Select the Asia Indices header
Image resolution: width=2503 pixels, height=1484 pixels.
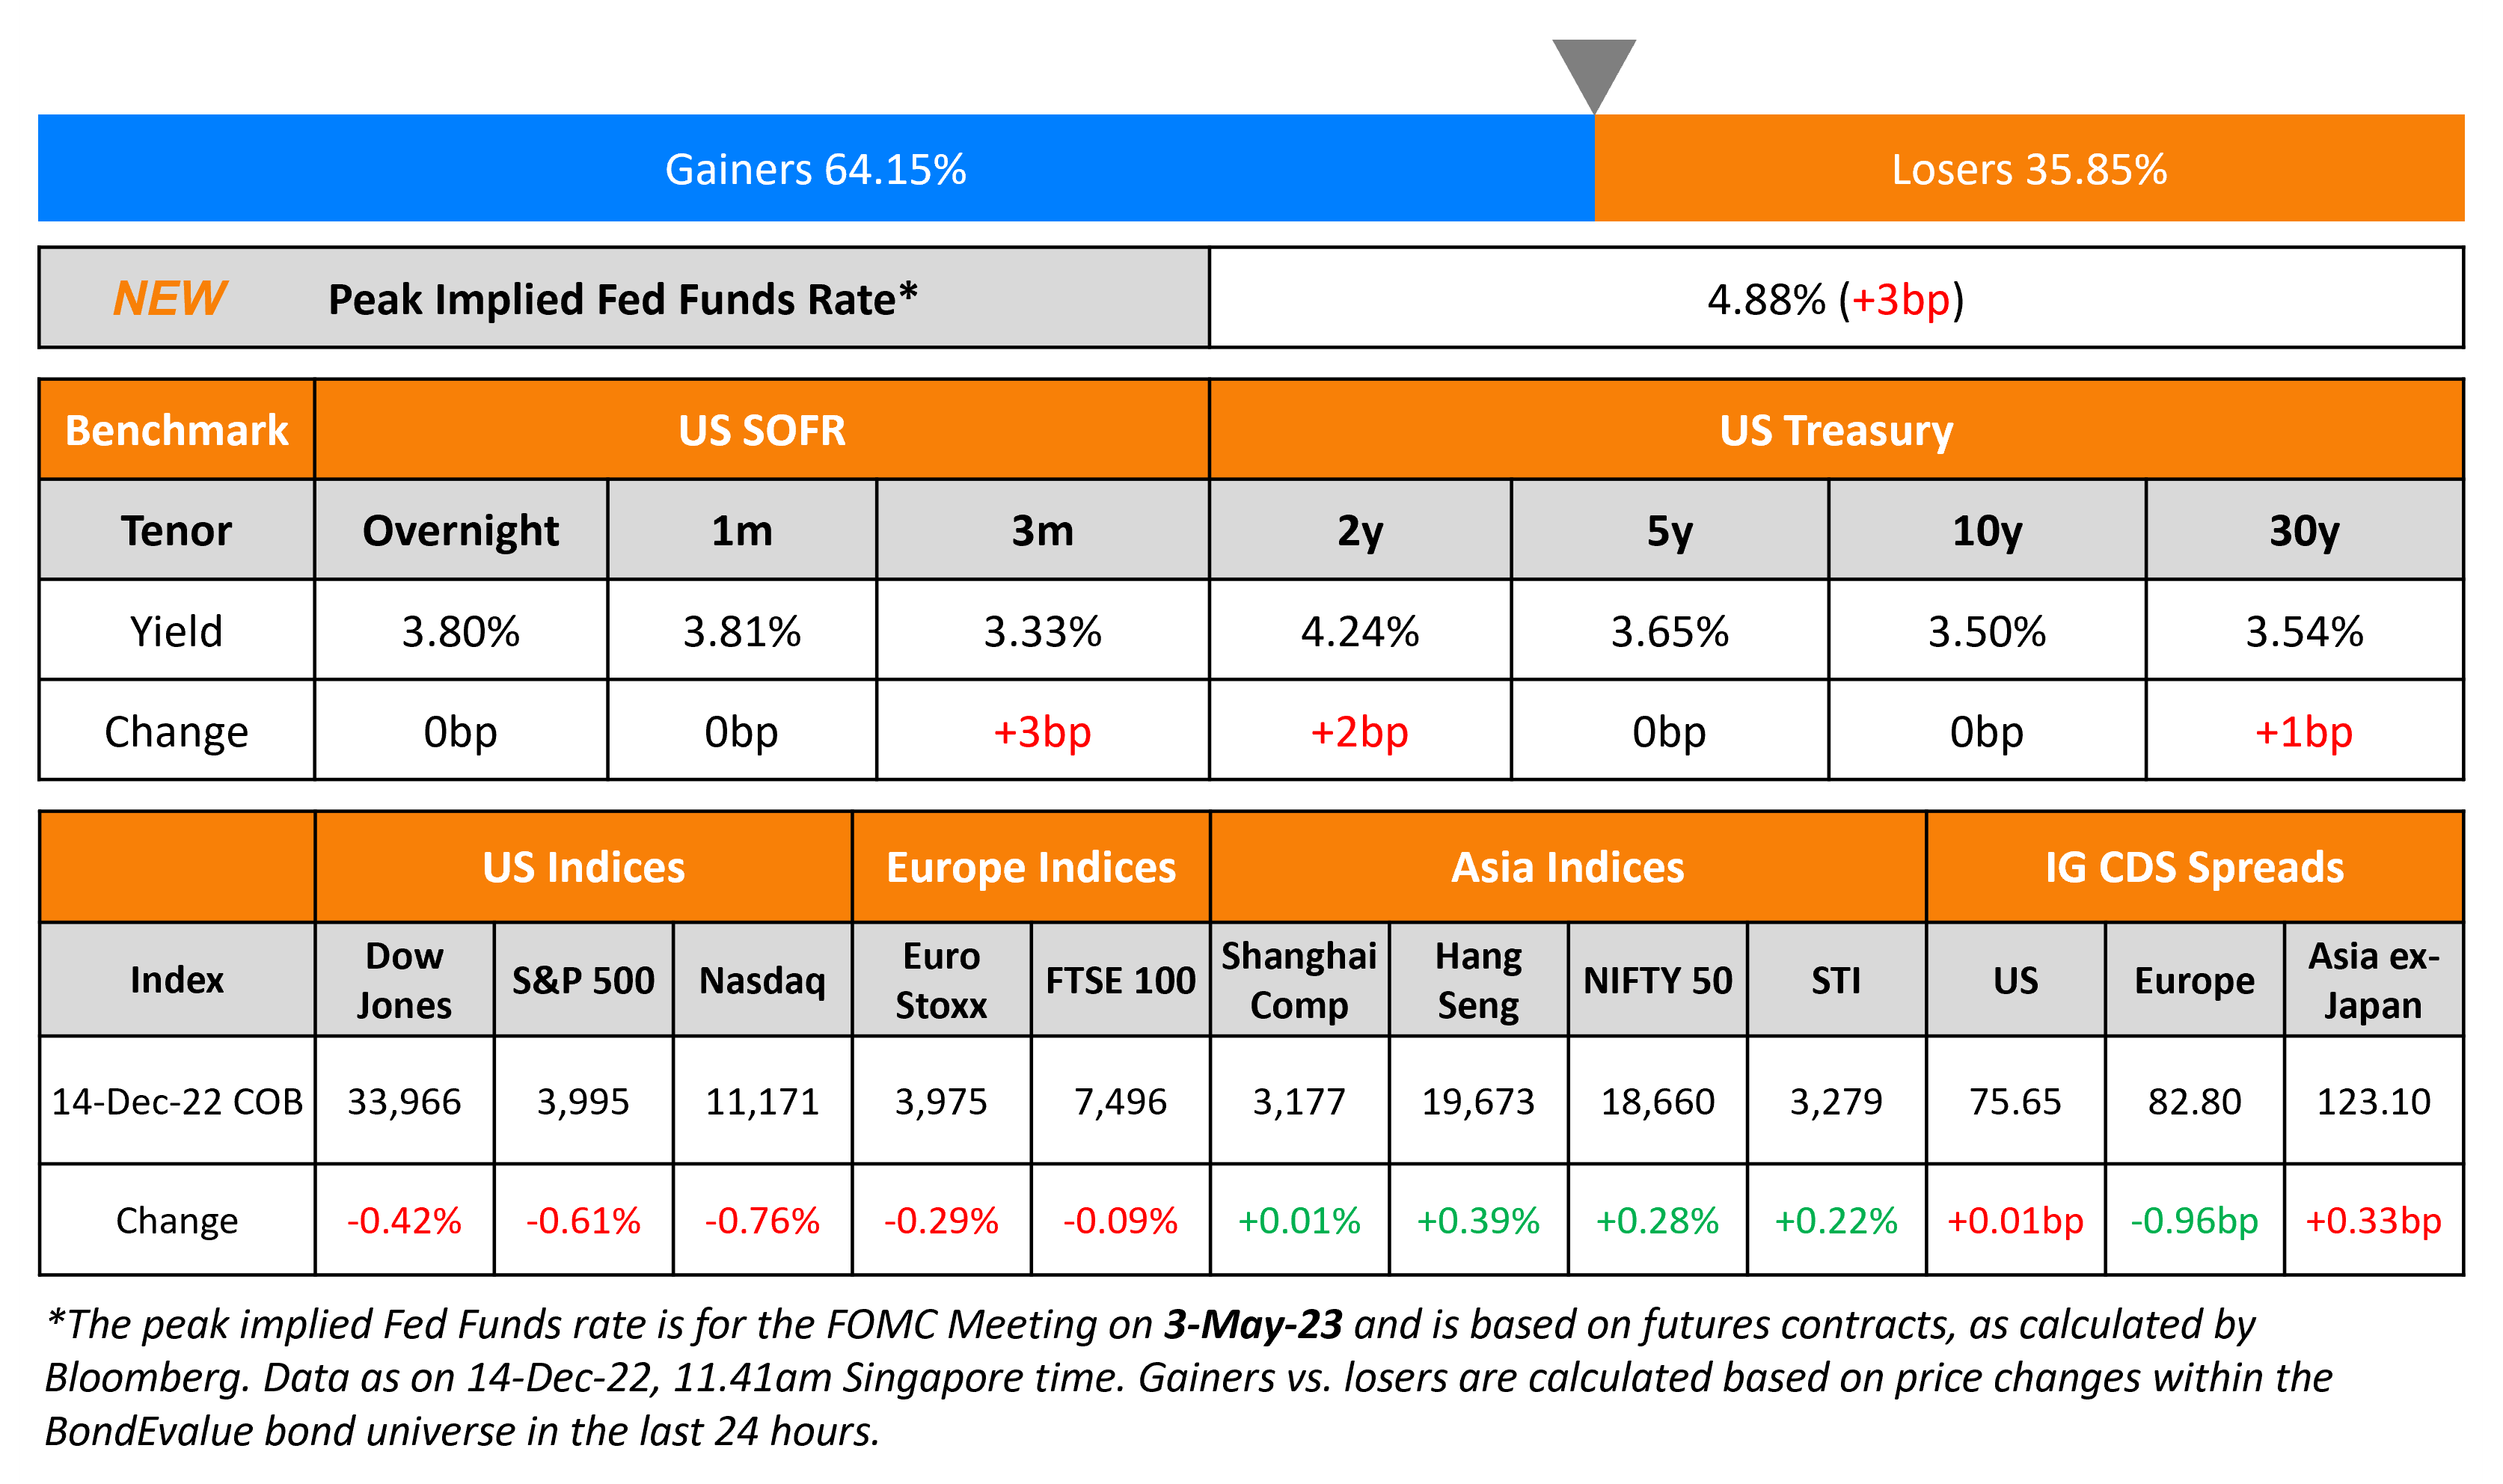(x=1567, y=867)
